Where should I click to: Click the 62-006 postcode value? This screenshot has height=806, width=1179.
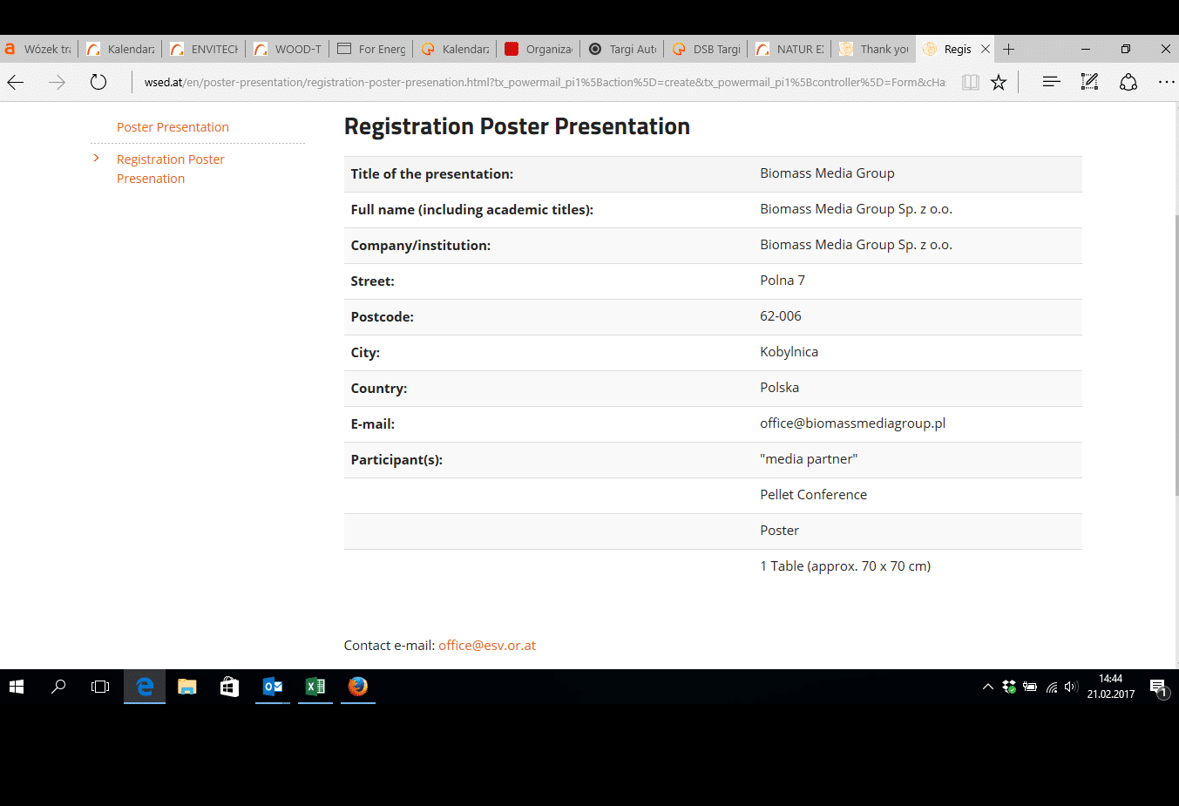[780, 316]
